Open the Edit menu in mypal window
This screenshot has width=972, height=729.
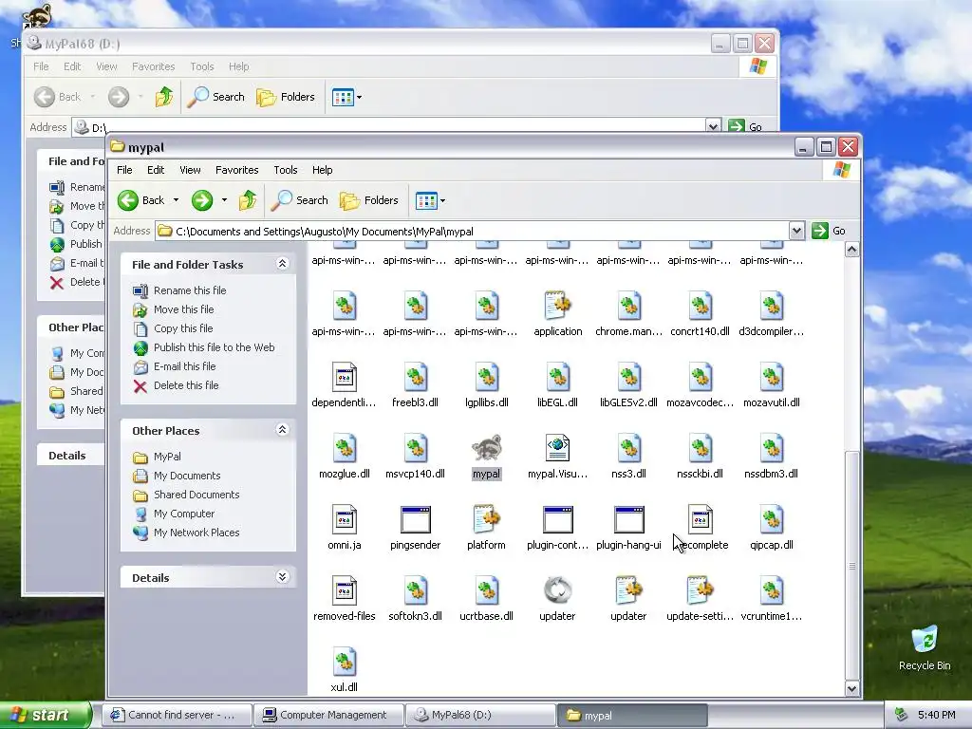[156, 170]
